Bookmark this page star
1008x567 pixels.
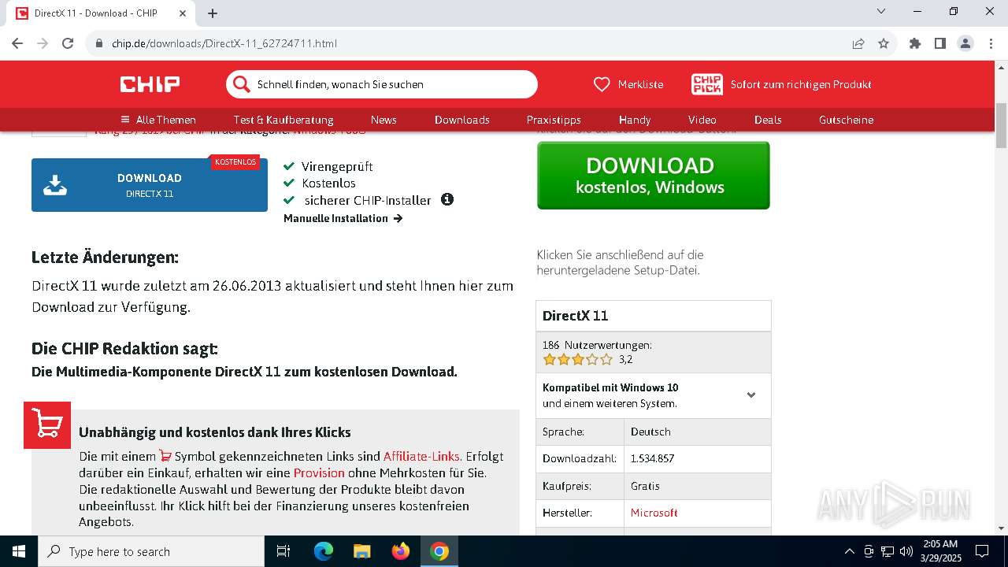tap(884, 43)
